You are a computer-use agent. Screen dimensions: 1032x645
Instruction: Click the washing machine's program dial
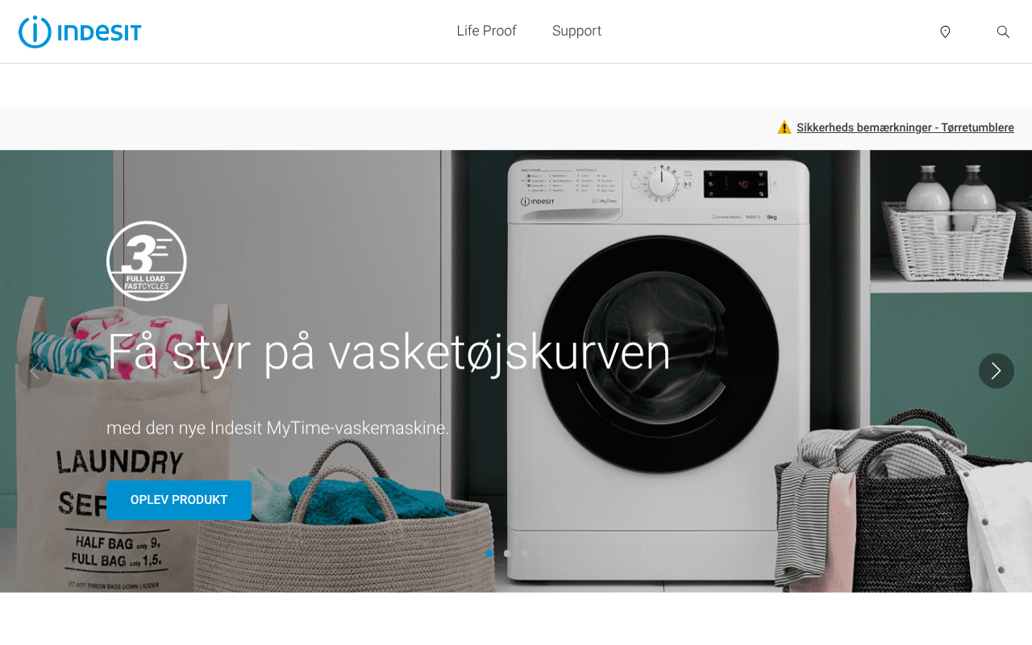663,184
